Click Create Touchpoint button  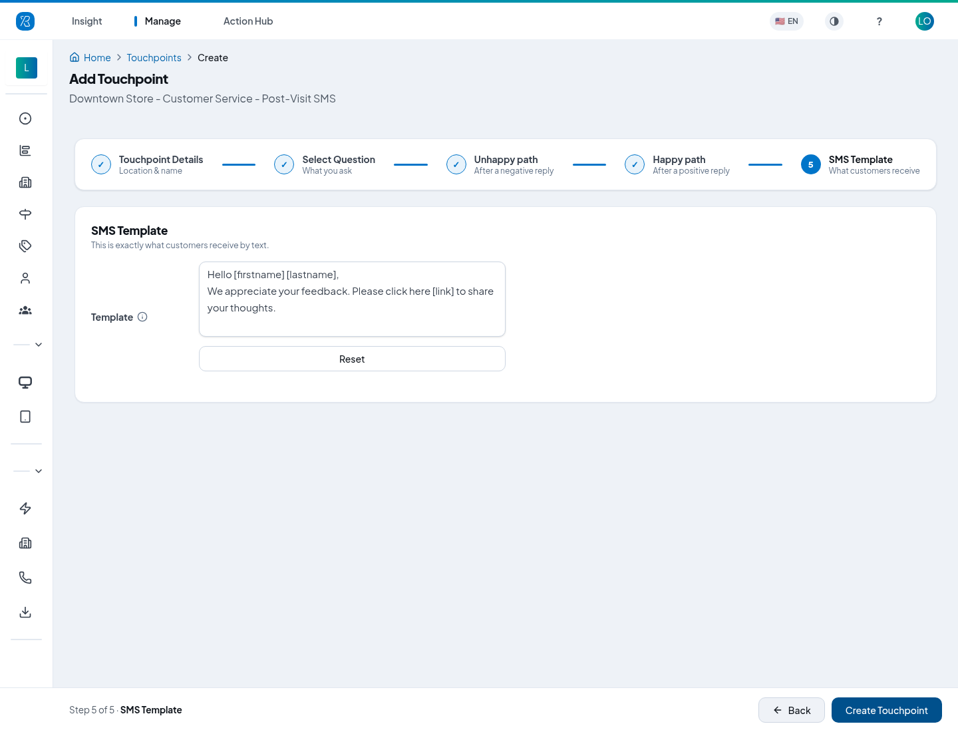[x=887, y=710]
